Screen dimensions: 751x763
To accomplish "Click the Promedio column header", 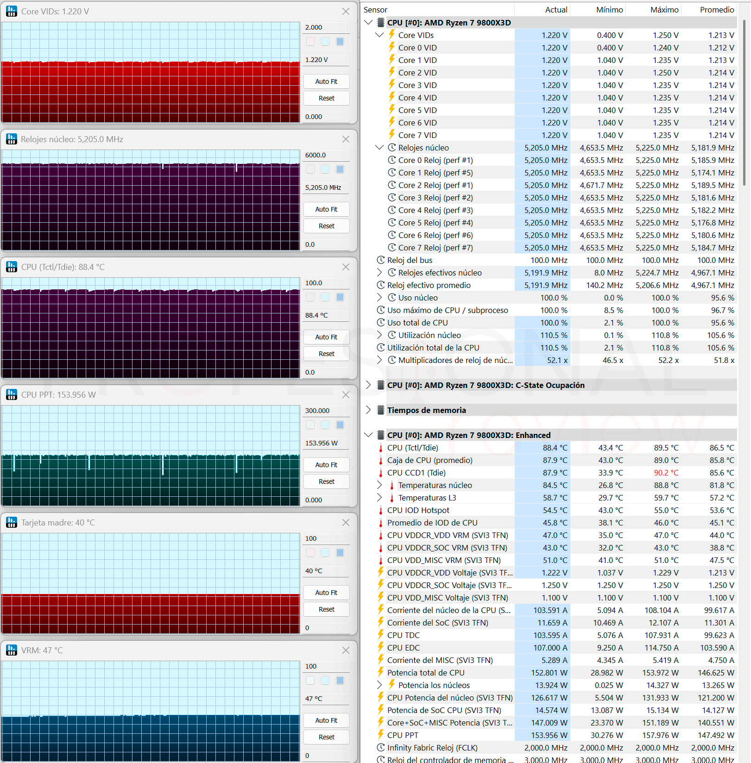I will [709, 10].
